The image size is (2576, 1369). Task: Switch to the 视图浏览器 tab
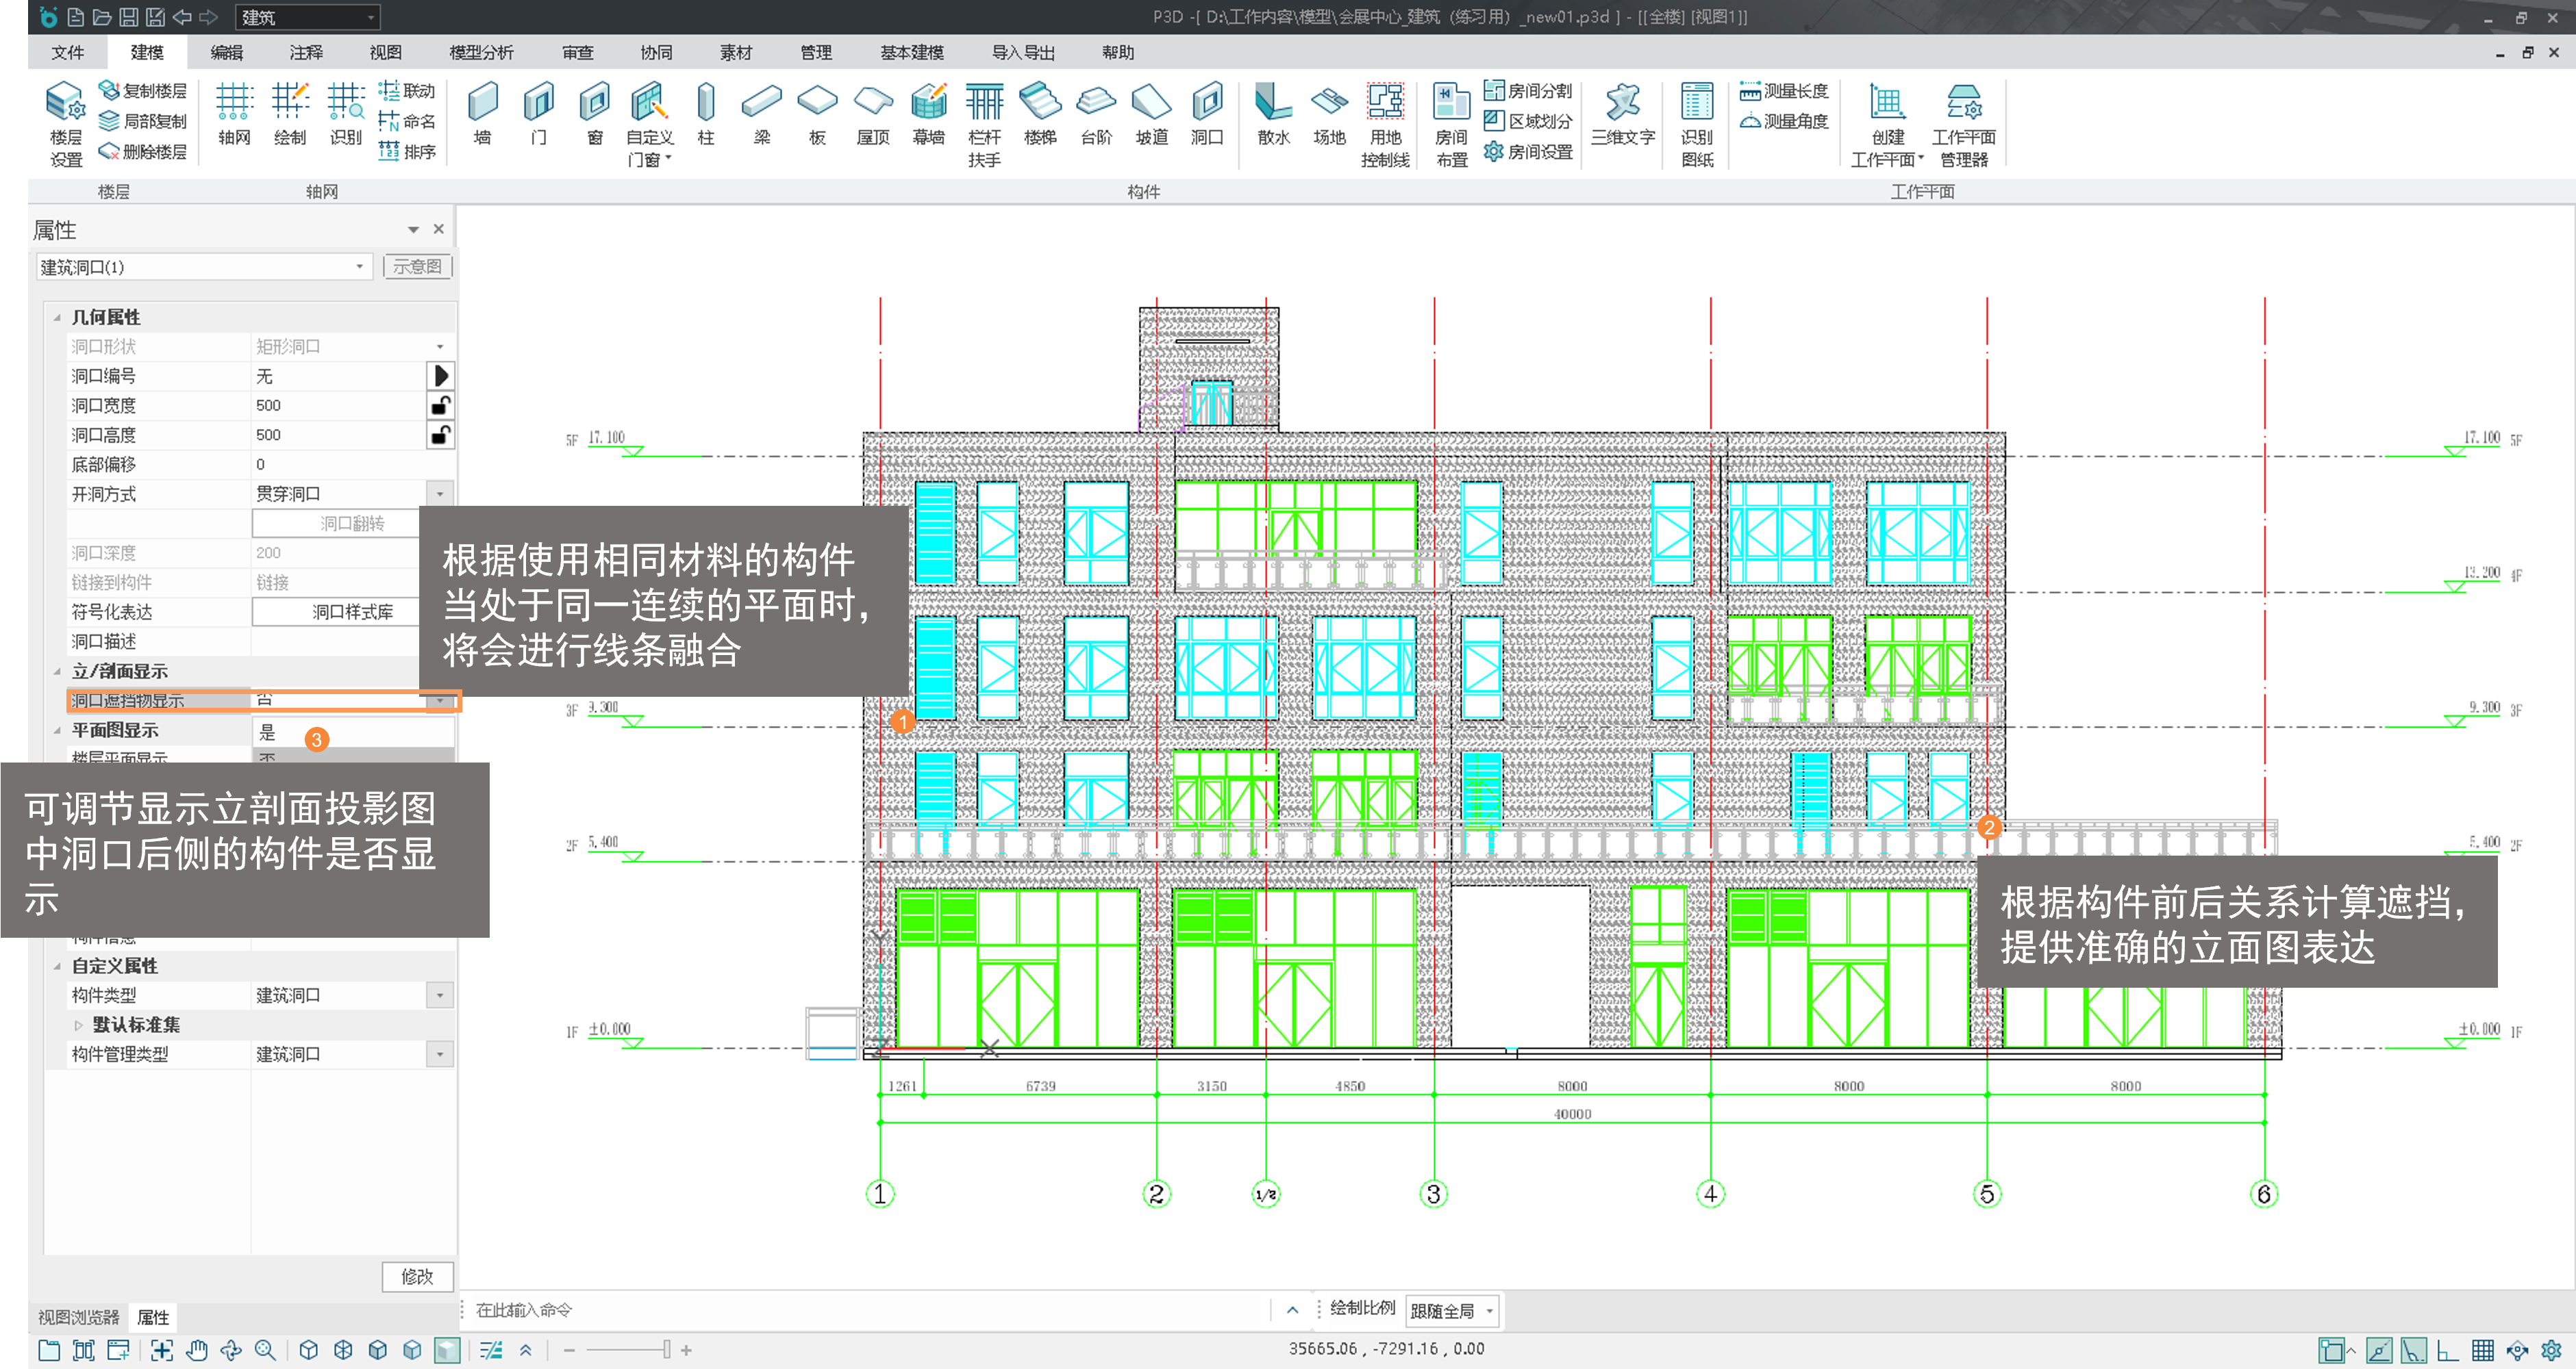(x=78, y=1317)
